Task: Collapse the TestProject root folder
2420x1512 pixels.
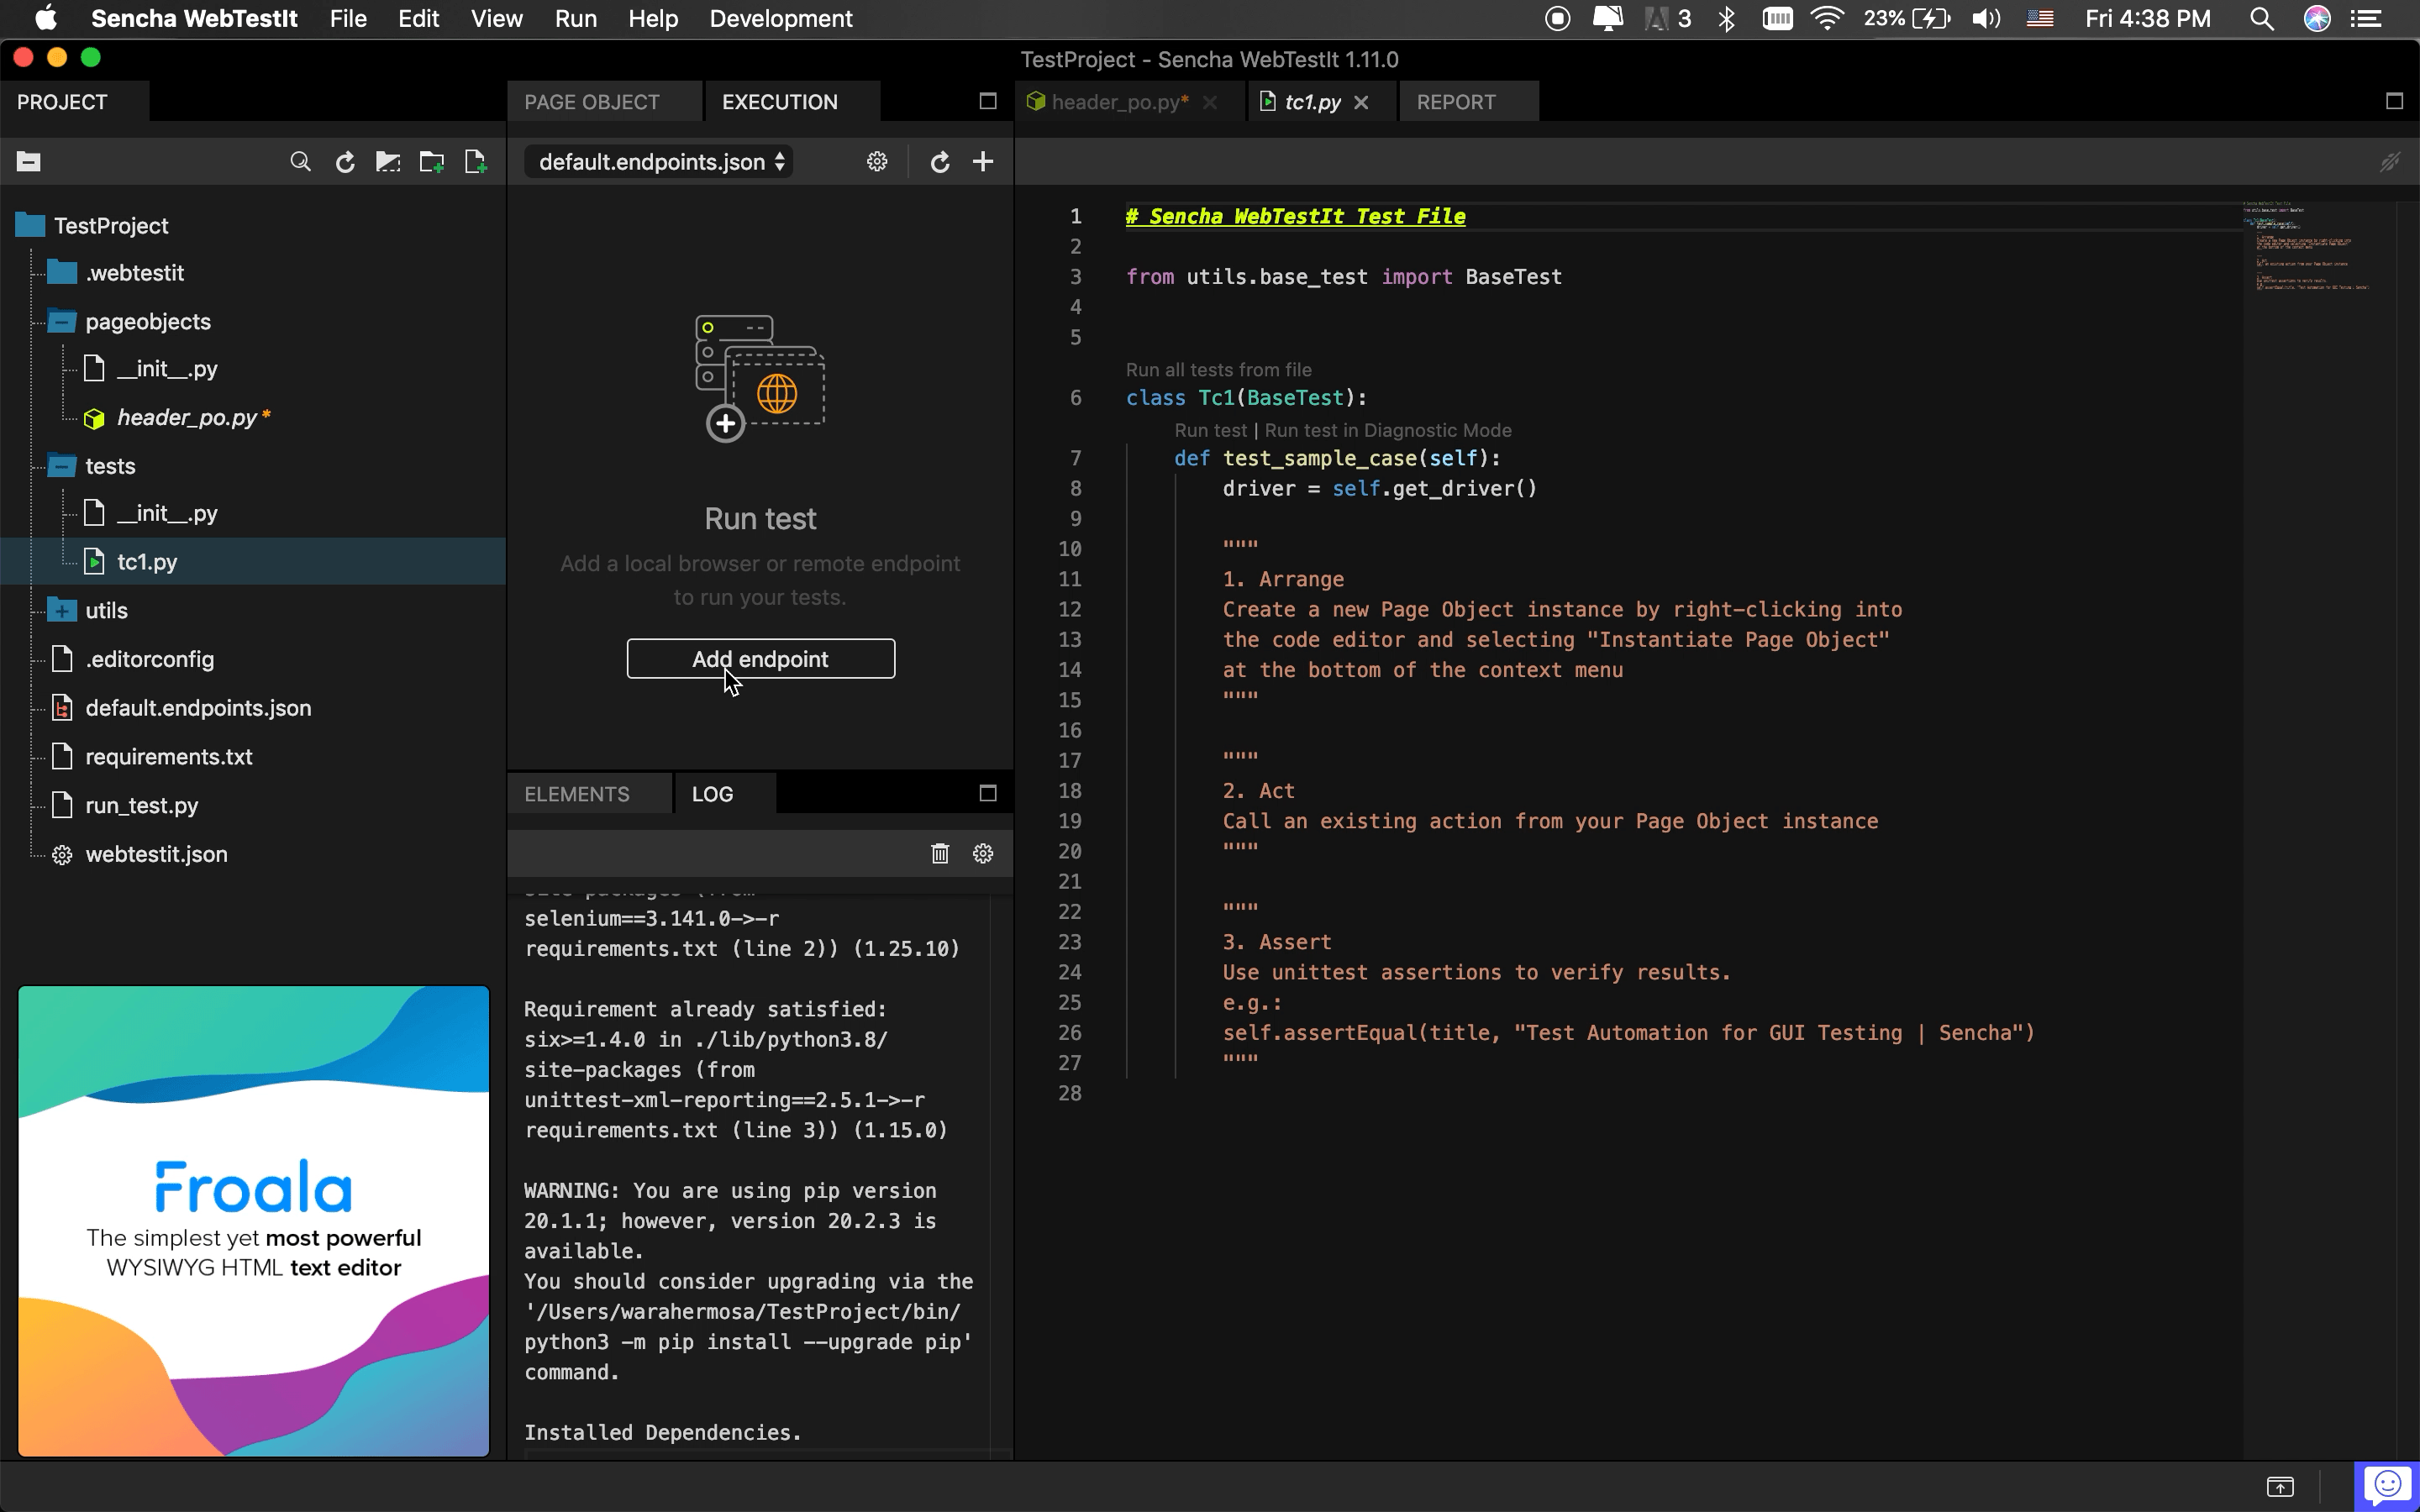Action: [x=30, y=225]
